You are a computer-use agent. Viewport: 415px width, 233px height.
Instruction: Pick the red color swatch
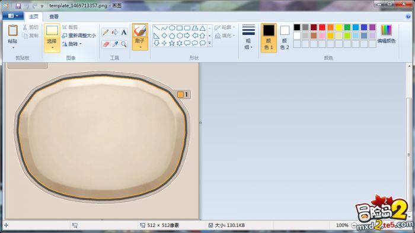322,27
